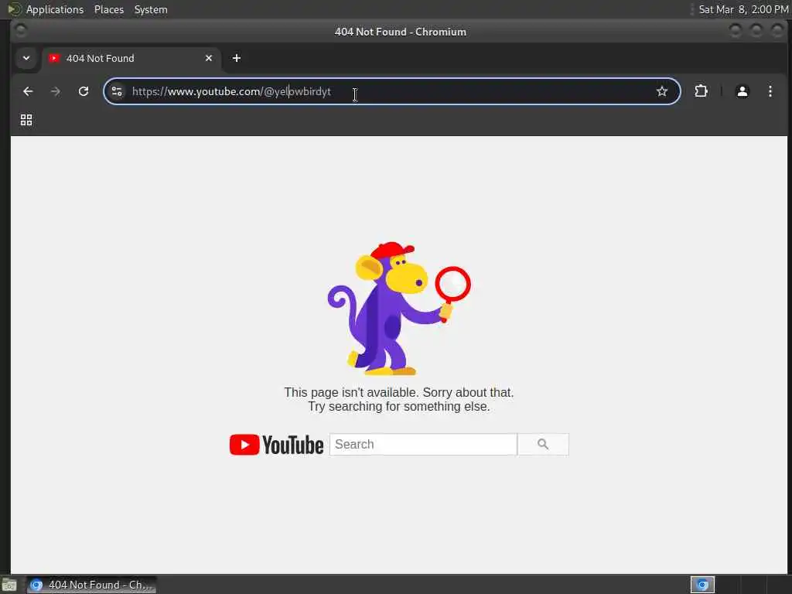View site information icon in address bar
The width and height of the screenshot is (792, 594).
click(117, 91)
